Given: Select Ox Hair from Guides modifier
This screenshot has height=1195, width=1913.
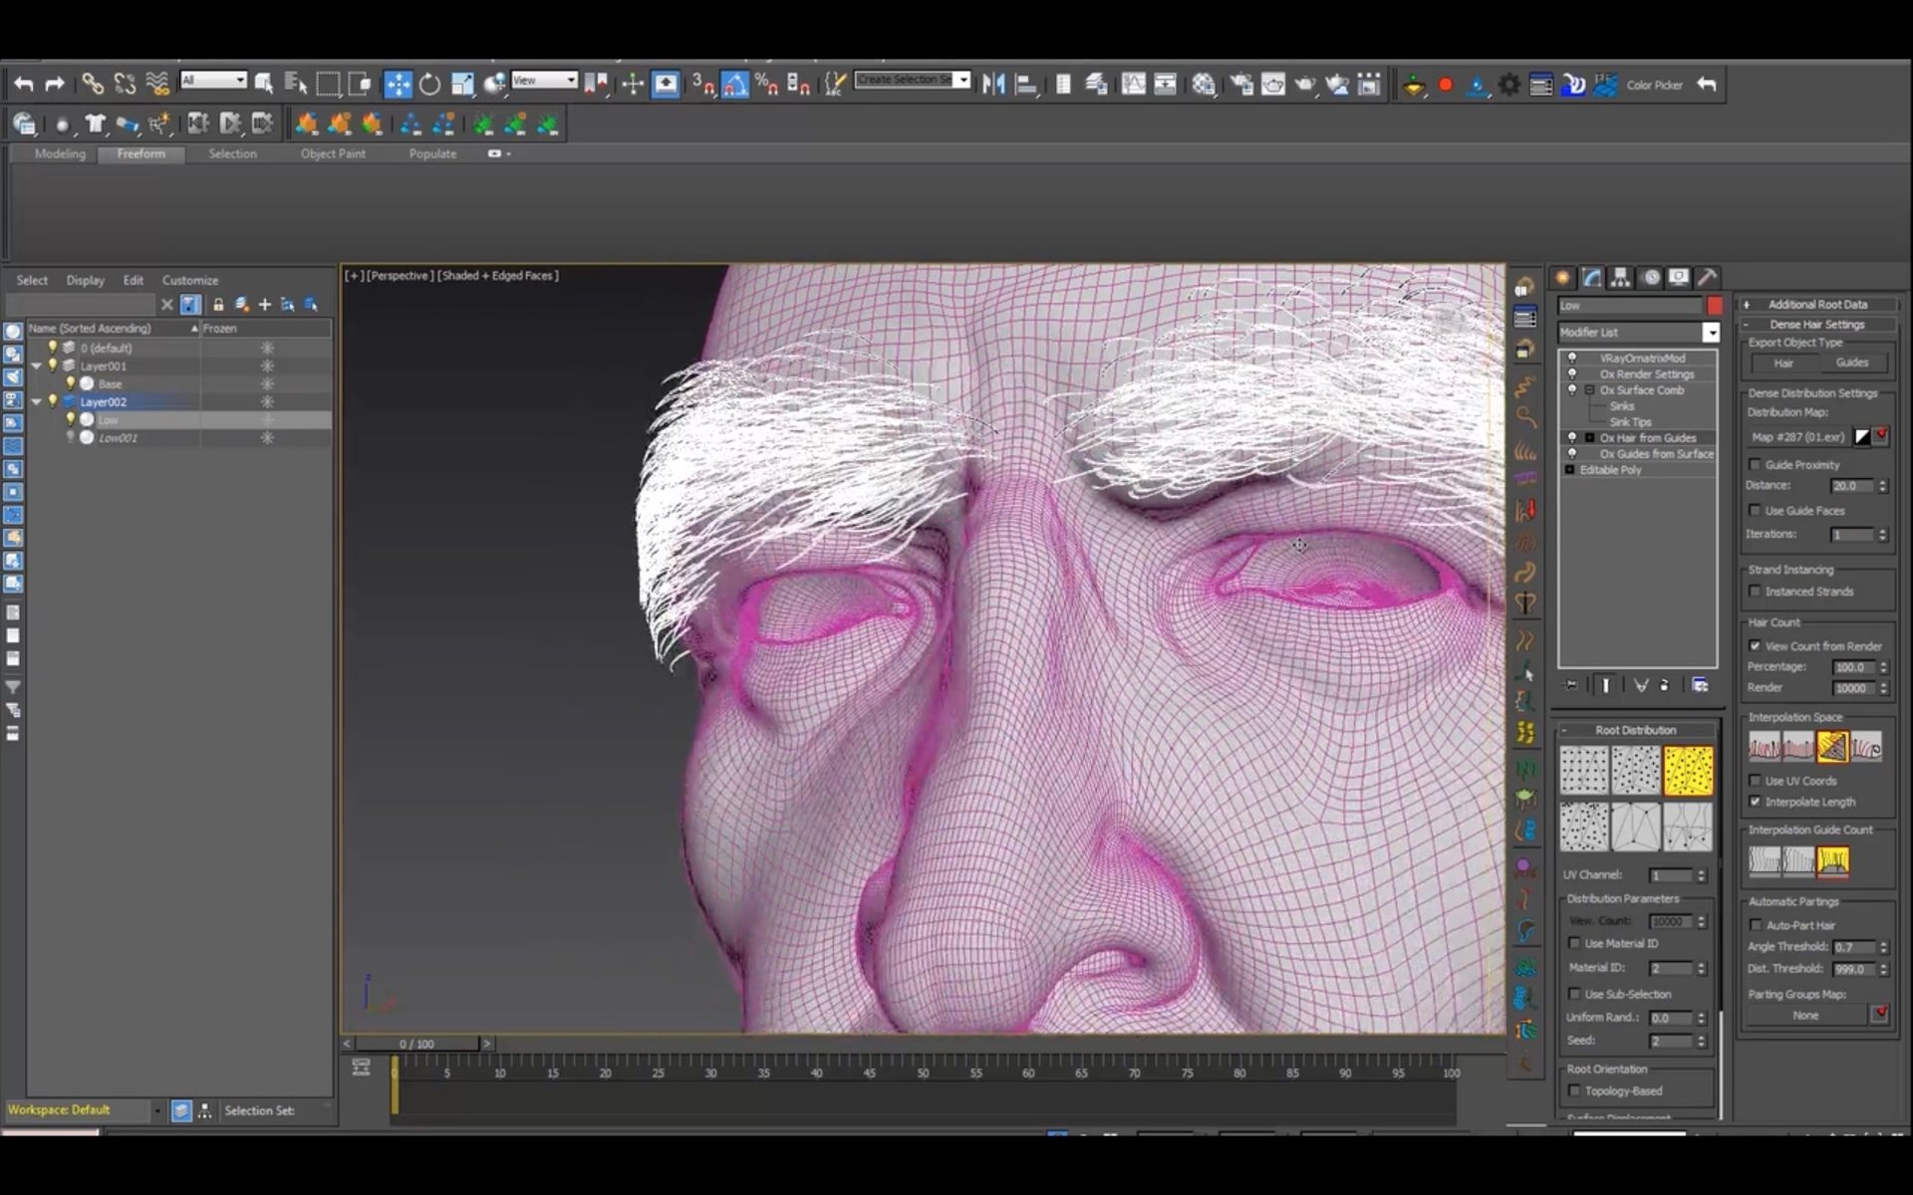Looking at the screenshot, I should [1647, 438].
